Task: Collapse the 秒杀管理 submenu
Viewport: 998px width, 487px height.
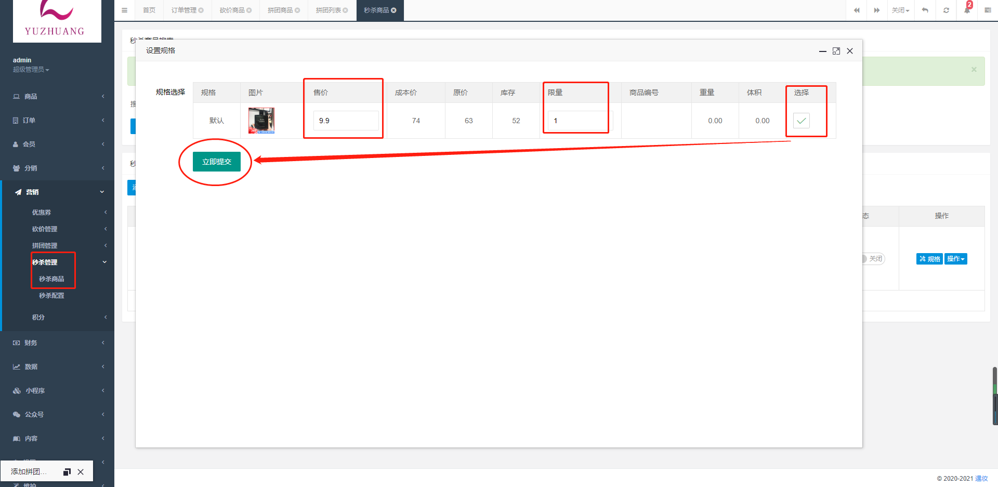Action: pyautogui.click(x=58, y=262)
